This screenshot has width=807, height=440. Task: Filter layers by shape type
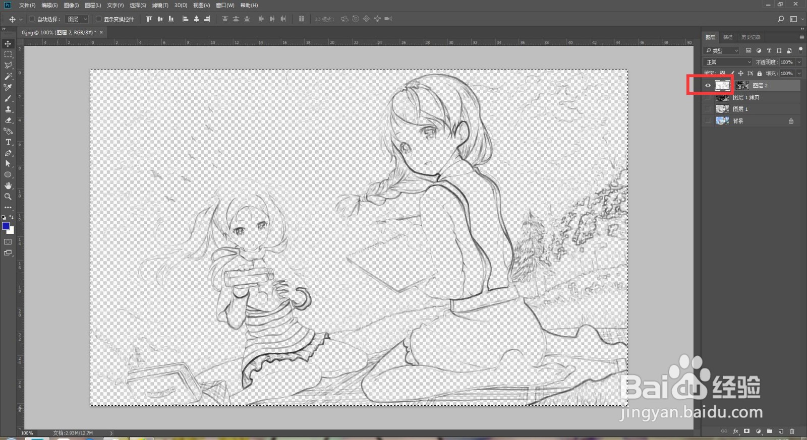(x=779, y=50)
